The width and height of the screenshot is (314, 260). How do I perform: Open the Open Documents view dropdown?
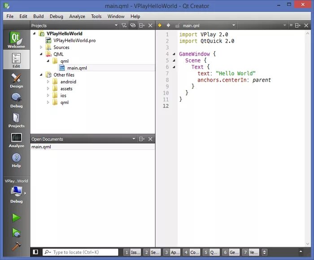(x=134, y=139)
